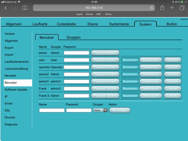188x141 pixels.
Task: Click the Zurück link at top right
Action: 184,19
